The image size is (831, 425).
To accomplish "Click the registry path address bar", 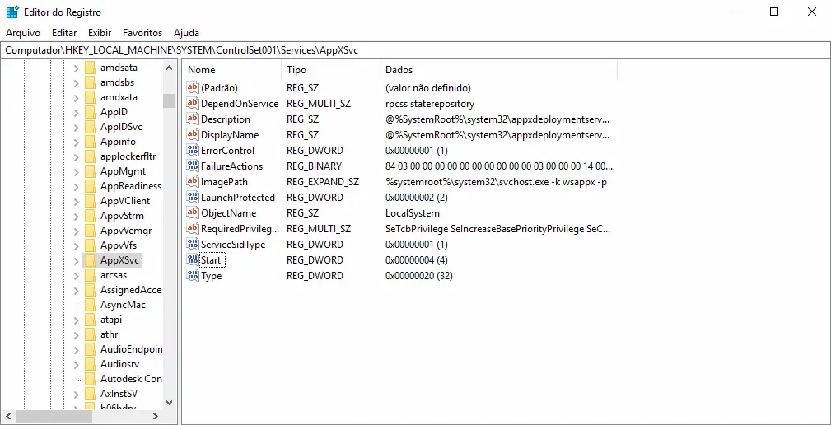I will (415, 50).
